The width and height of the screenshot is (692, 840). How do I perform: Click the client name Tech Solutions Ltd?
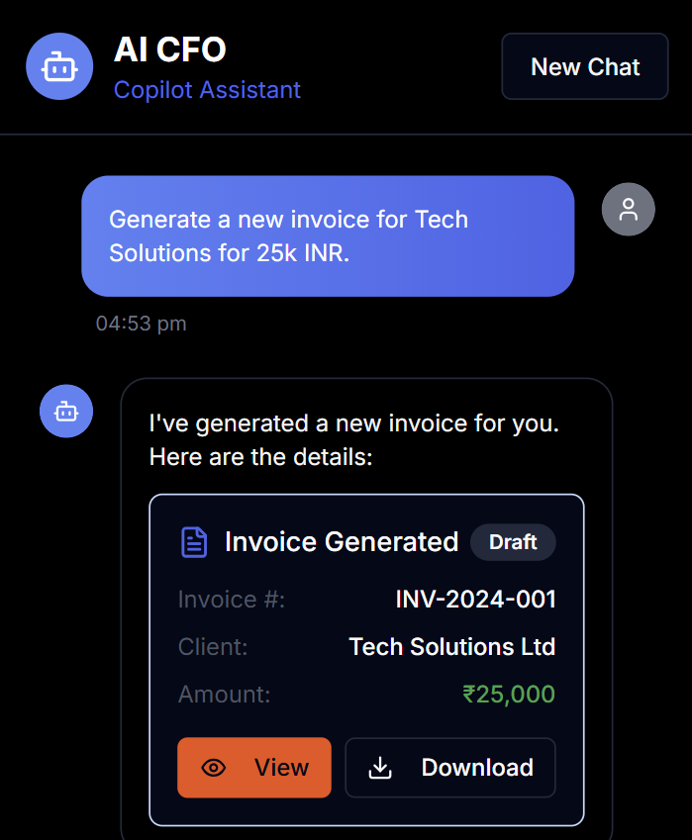point(452,647)
